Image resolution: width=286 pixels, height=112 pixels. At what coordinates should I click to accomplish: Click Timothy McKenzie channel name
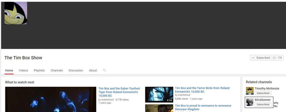pos(267,88)
